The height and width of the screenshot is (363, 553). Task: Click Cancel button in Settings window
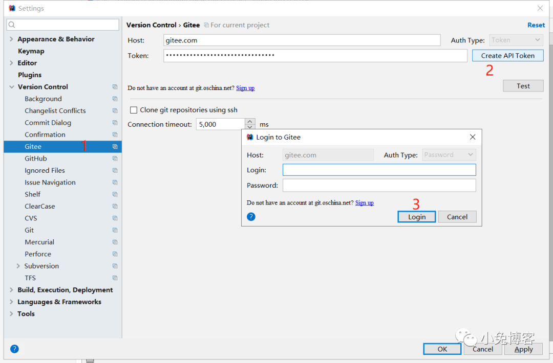tap(483, 349)
